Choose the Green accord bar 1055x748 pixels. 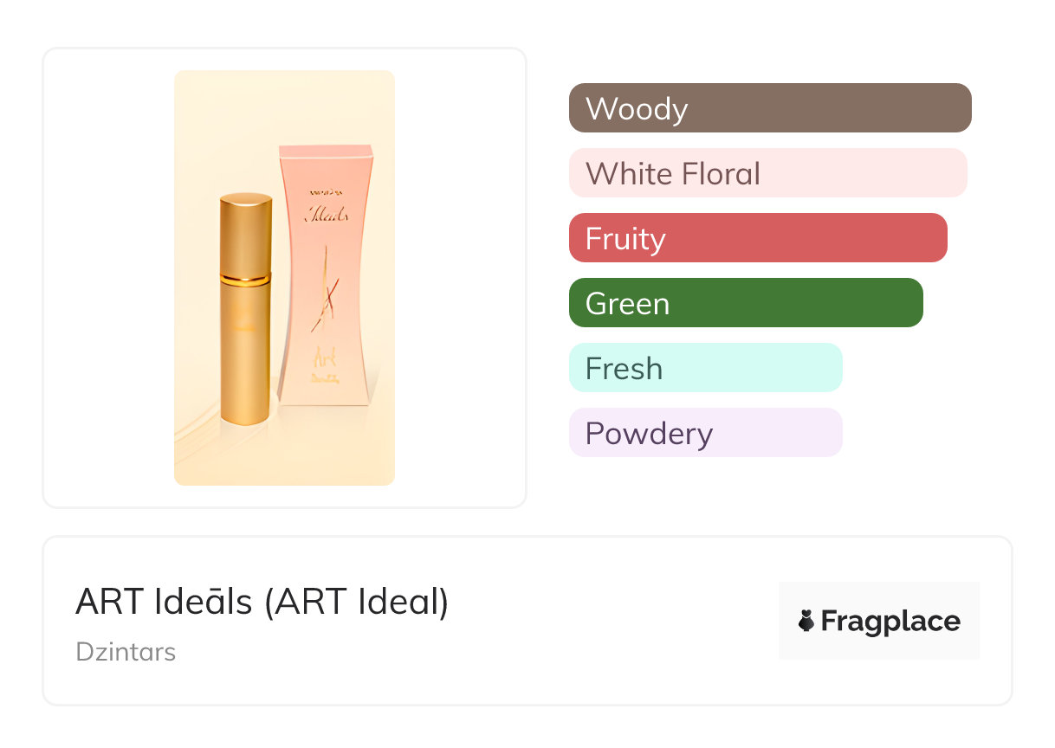746,303
